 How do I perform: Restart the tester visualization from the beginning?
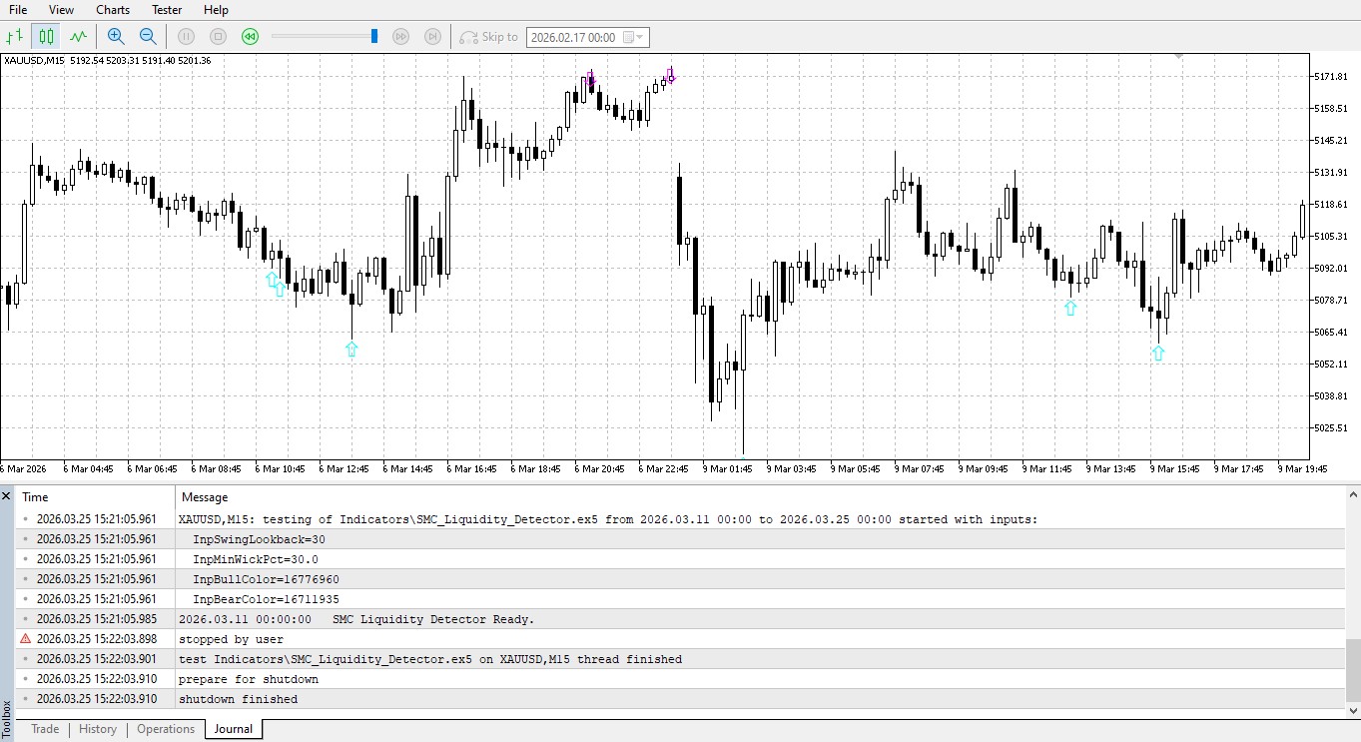pos(250,36)
